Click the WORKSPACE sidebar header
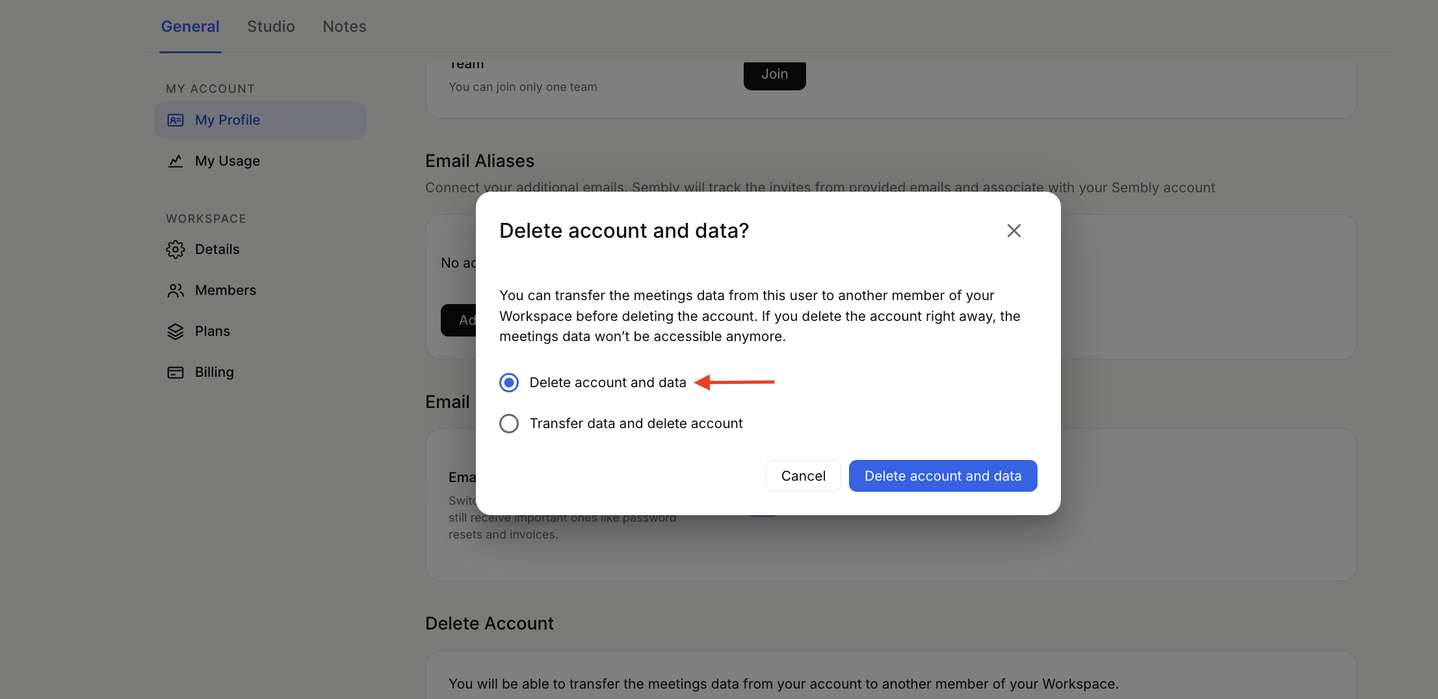Viewport: 1438px width, 699px height. pos(206,219)
